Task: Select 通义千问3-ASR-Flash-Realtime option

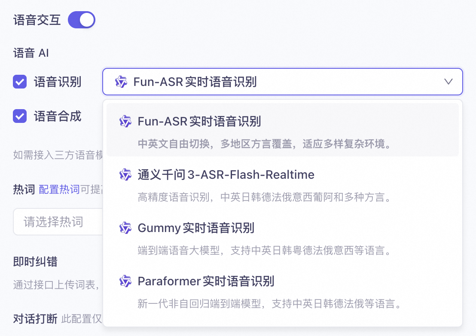Action: (x=283, y=183)
